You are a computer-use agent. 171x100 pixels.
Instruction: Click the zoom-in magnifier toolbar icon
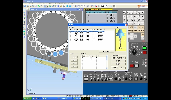pyautogui.click(x=28, y=6)
